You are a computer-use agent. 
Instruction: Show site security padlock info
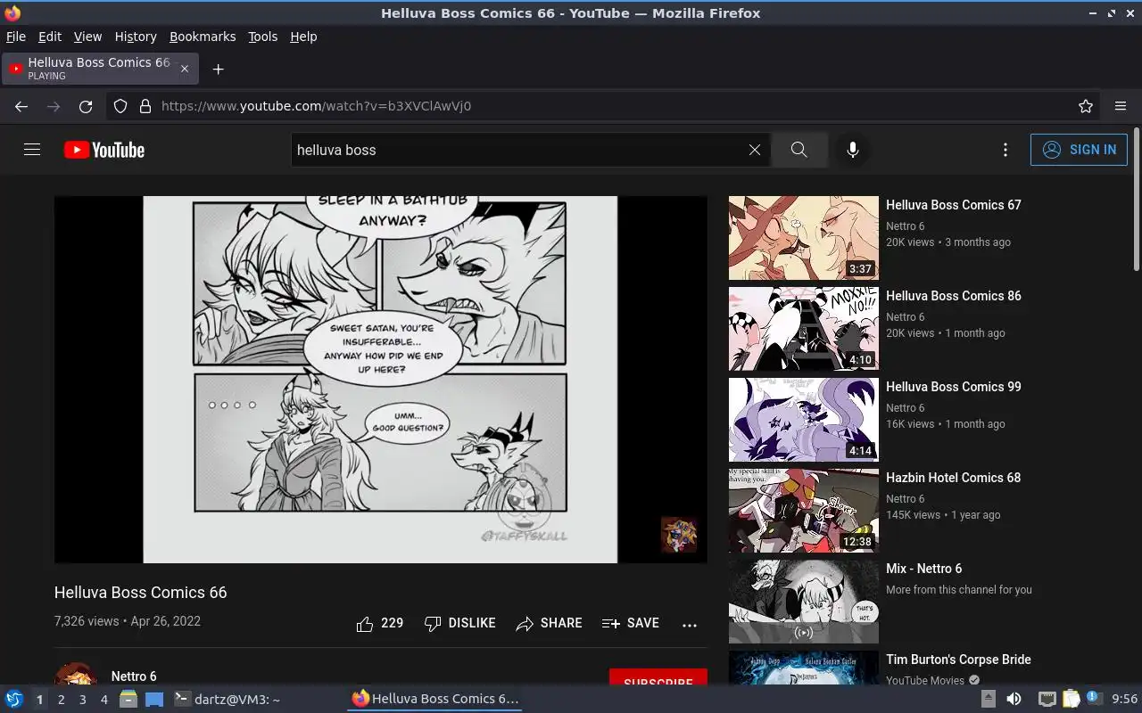point(145,106)
